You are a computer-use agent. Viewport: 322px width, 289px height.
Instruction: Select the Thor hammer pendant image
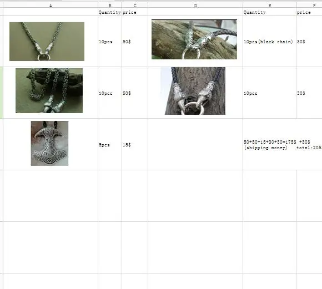click(49, 143)
